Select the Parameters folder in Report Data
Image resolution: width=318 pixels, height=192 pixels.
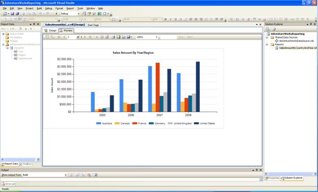coord(16,38)
